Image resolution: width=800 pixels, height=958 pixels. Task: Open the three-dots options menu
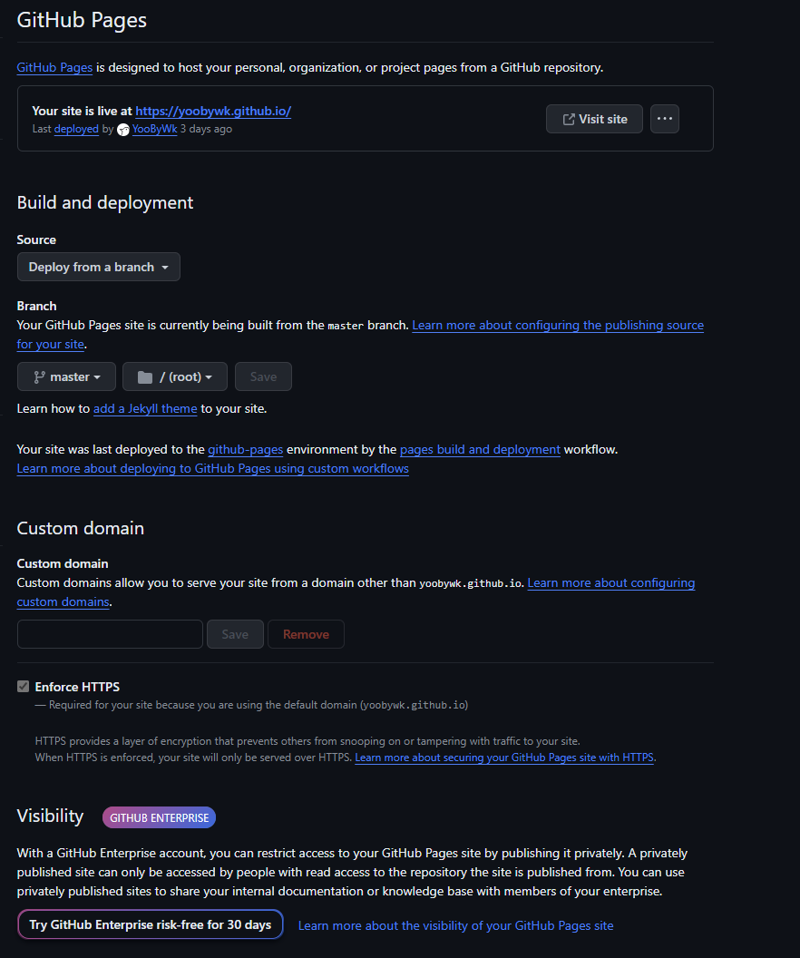(665, 119)
